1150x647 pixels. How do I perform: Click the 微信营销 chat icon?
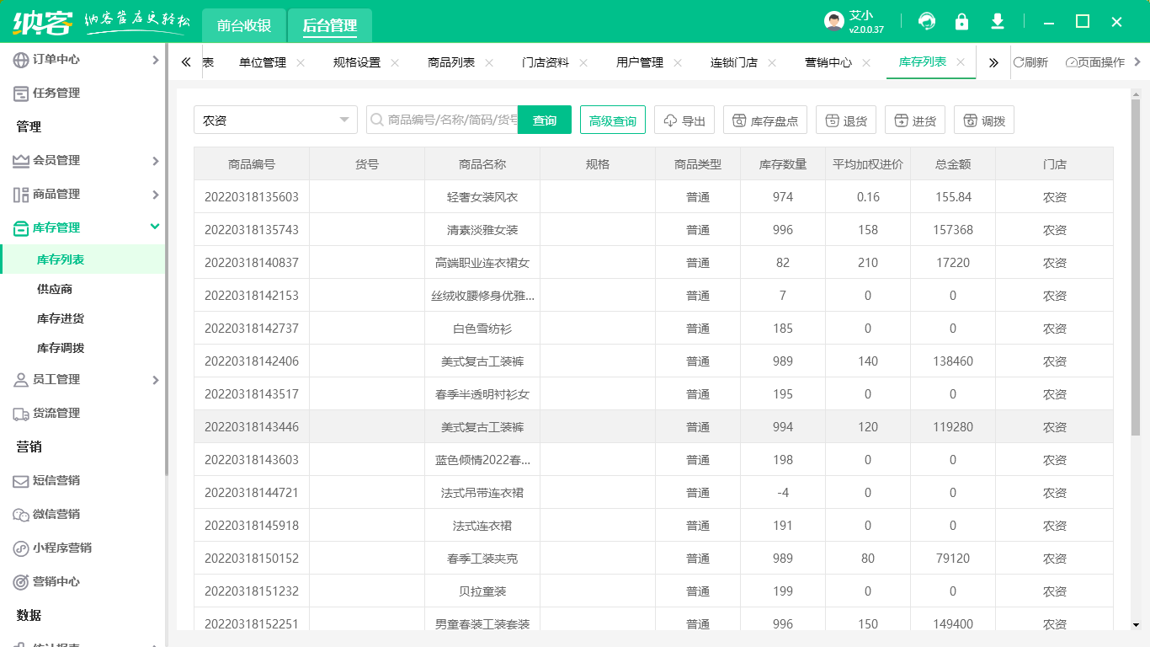coord(21,515)
